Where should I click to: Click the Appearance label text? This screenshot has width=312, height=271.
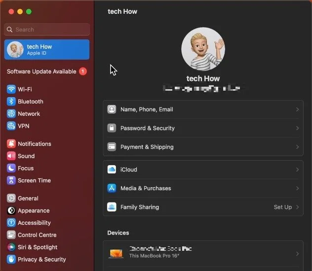pos(34,210)
